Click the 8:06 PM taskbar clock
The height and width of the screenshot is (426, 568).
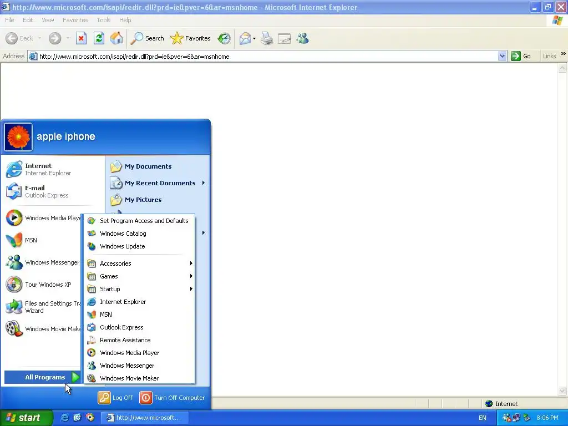[547, 418]
